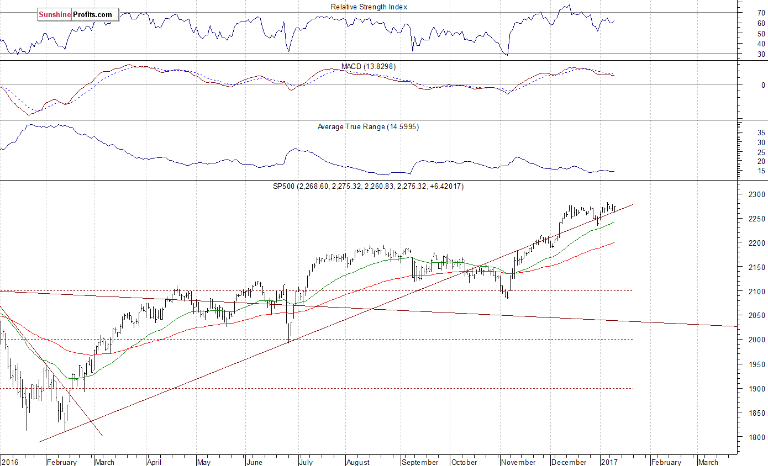Click the SP500 price data title
This screenshot has height=466, width=768.
tap(367, 187)
